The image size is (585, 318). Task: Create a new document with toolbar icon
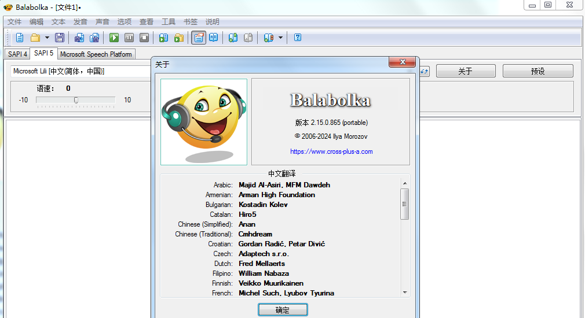pos(19,38)
